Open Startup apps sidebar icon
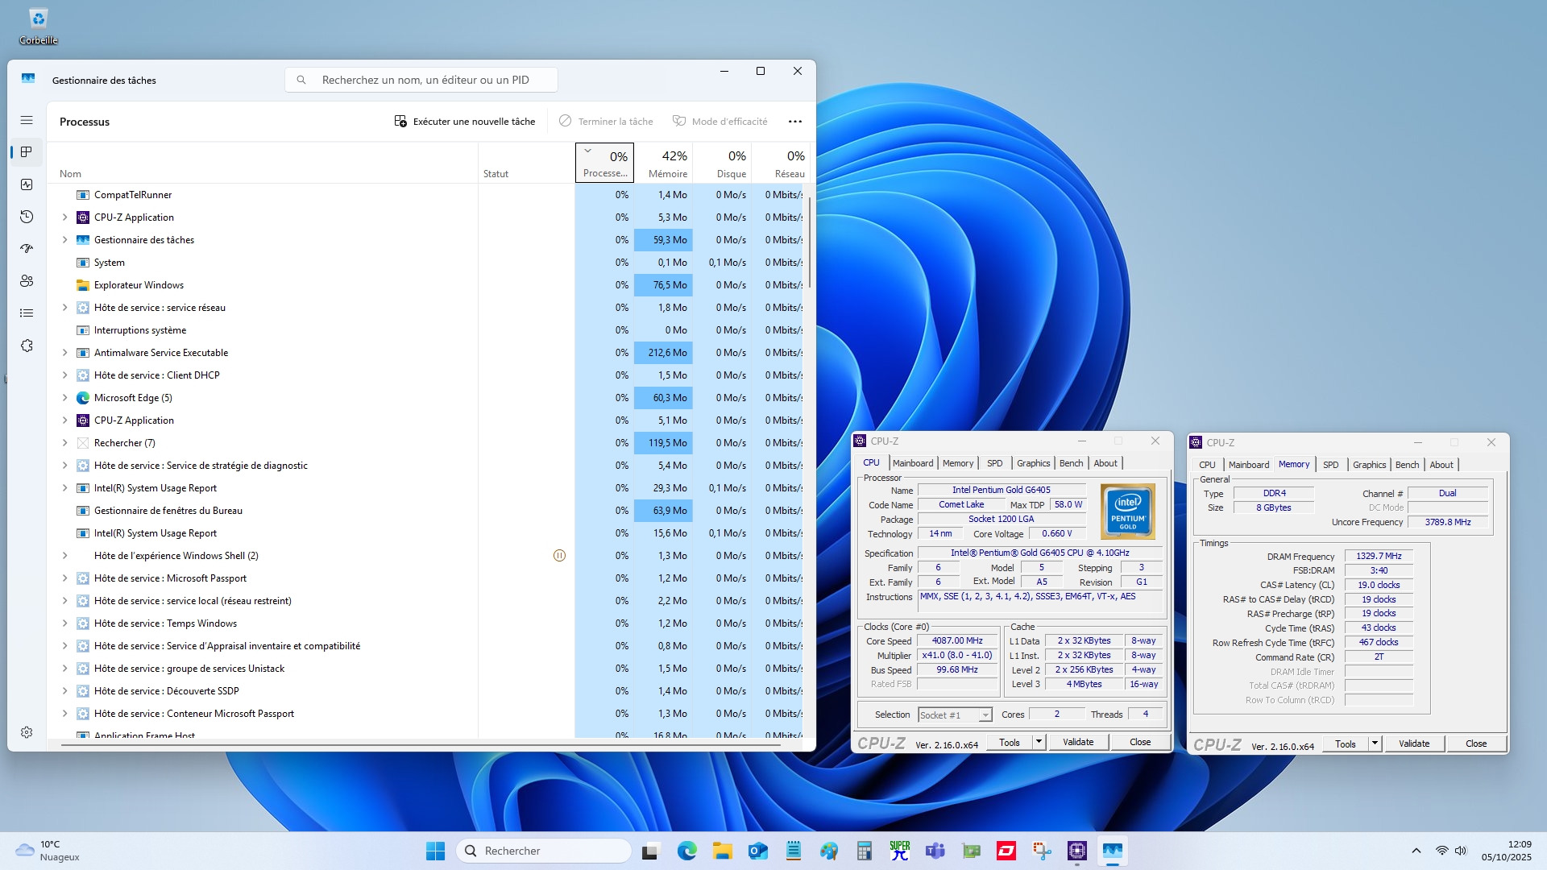Viewport: 1547px width, 870px height. (x=27, y=249)
